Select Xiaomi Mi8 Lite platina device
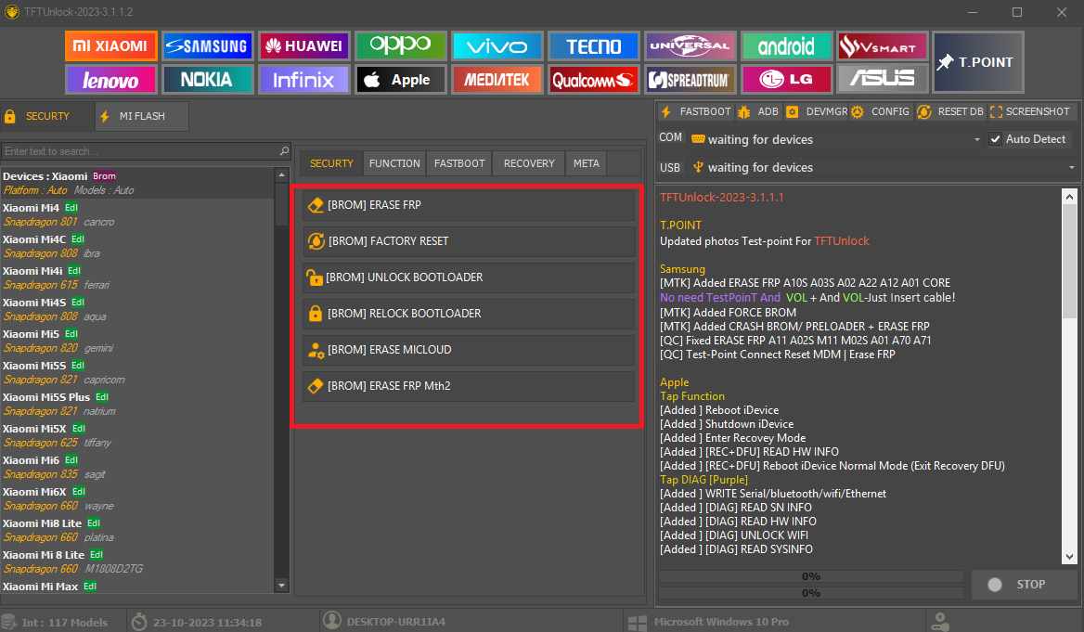 pos(136,530)
